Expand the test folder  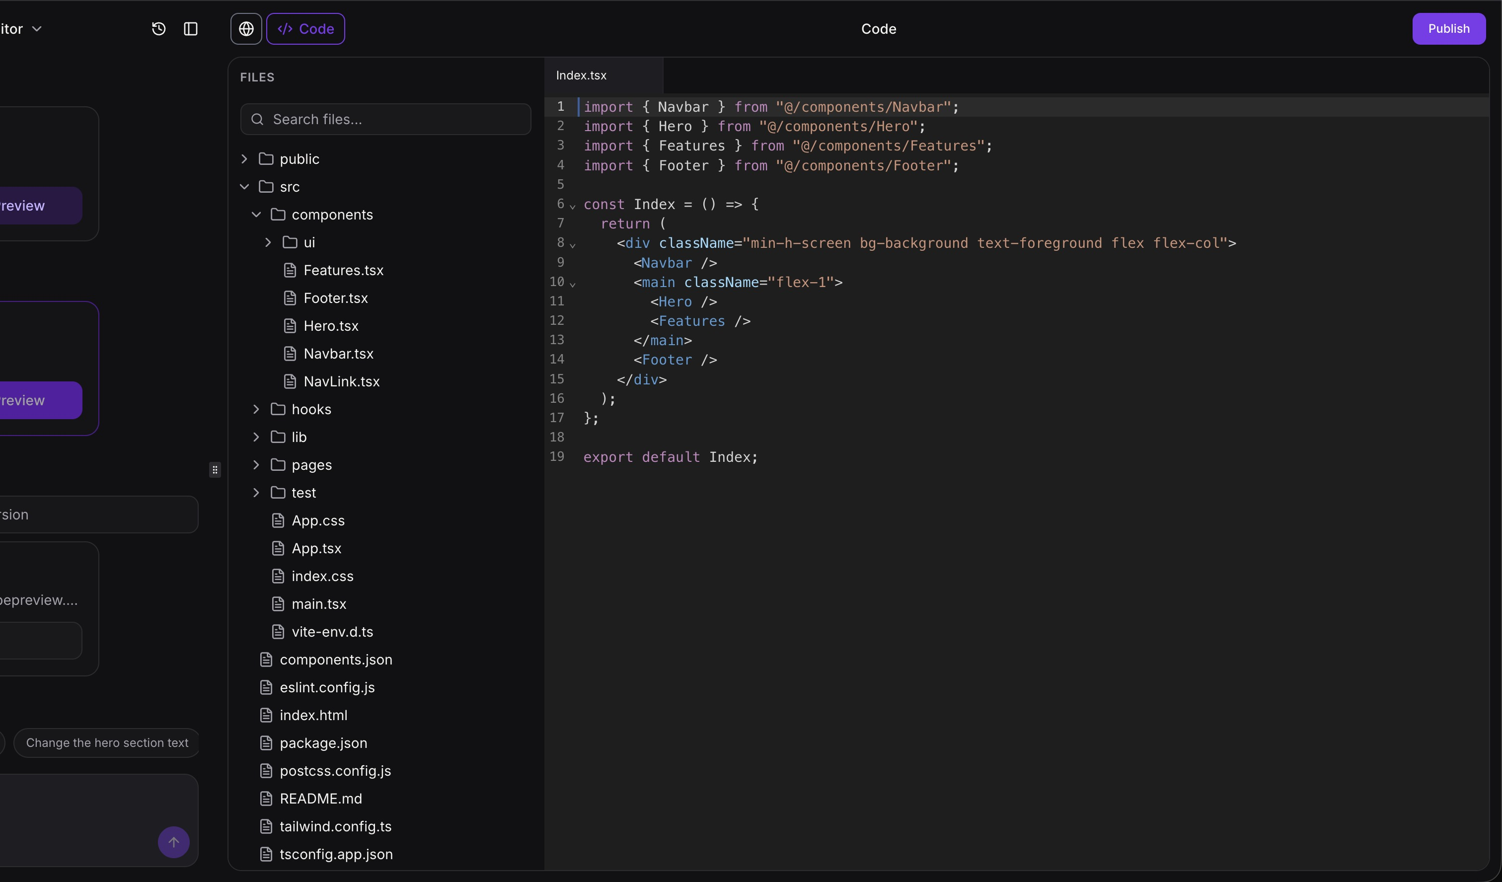click(256, 492)
